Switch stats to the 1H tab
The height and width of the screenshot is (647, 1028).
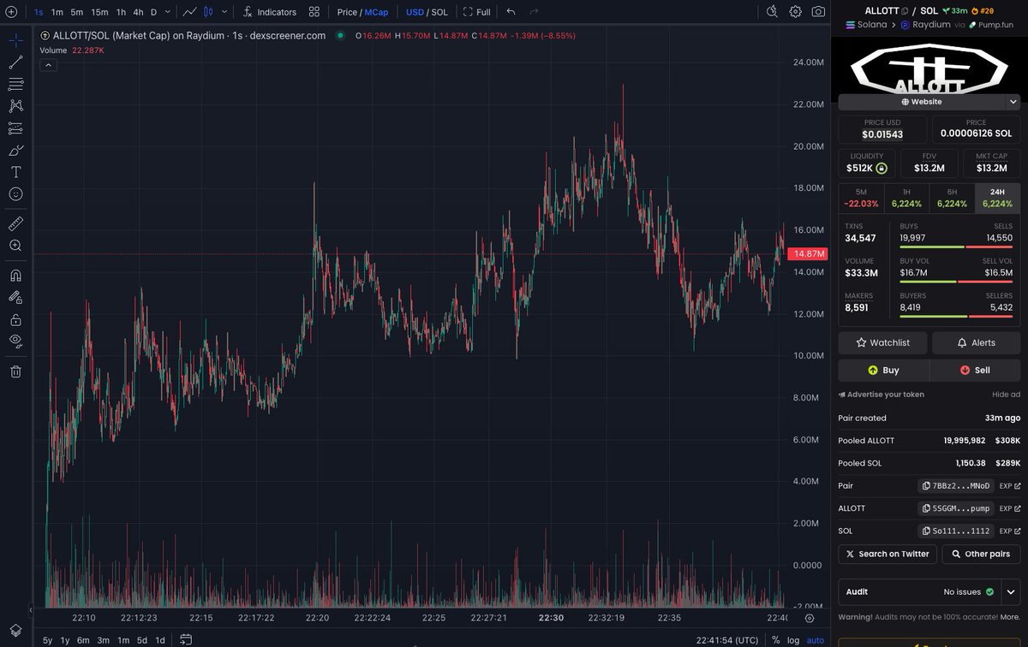906,198
